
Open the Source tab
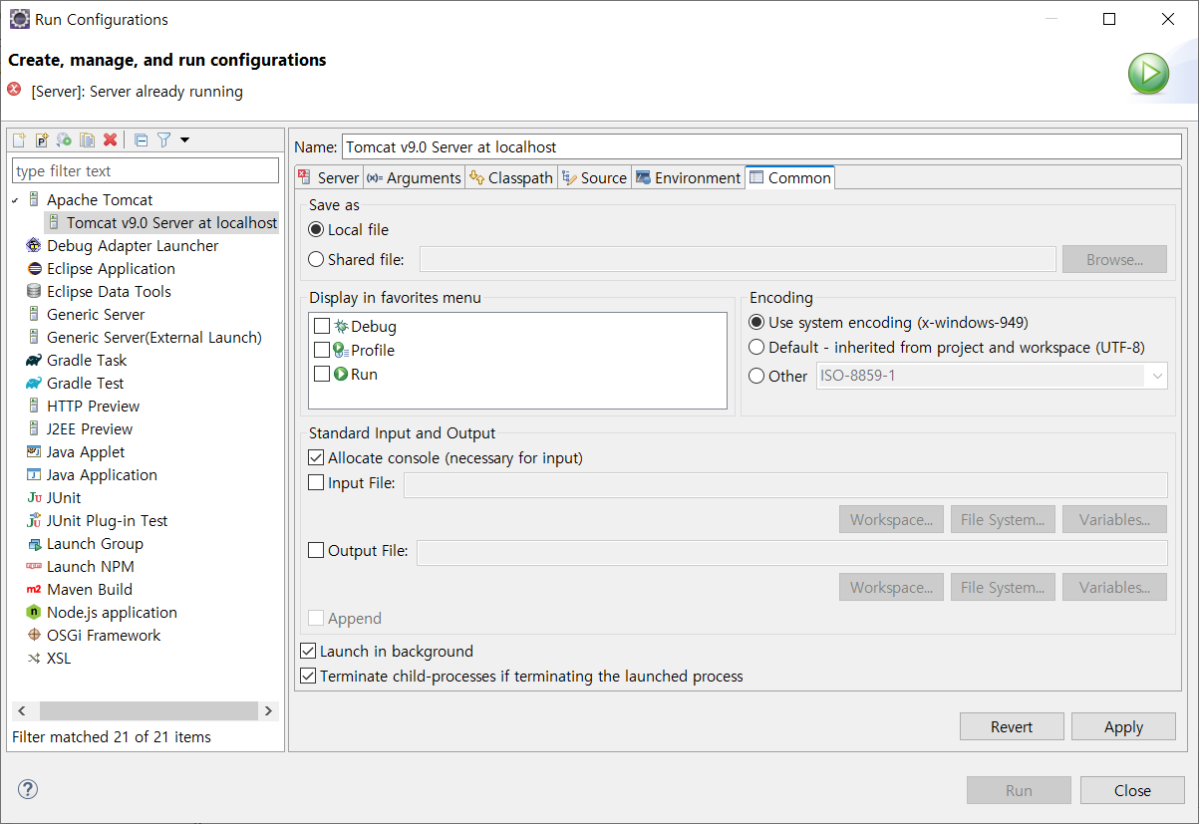click(594, 177)
